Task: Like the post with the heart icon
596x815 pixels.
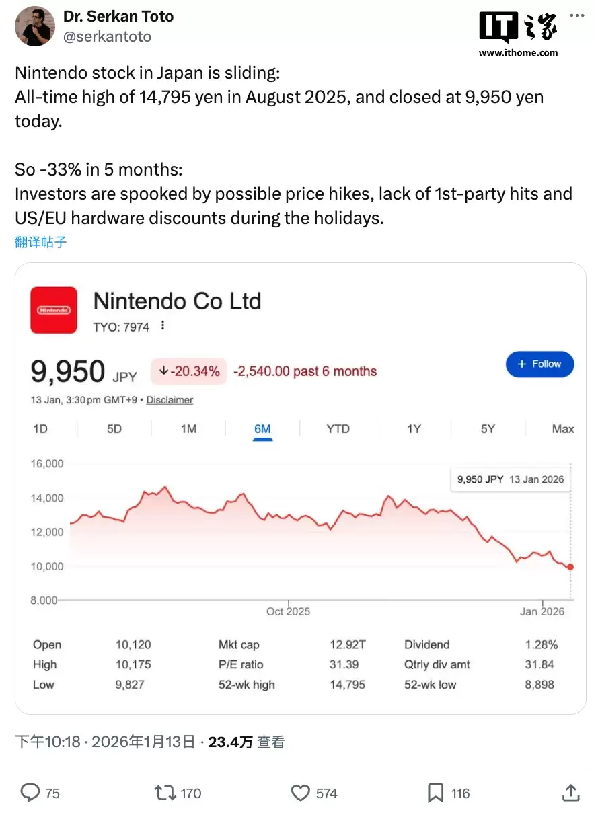Action: pos(300,793)
